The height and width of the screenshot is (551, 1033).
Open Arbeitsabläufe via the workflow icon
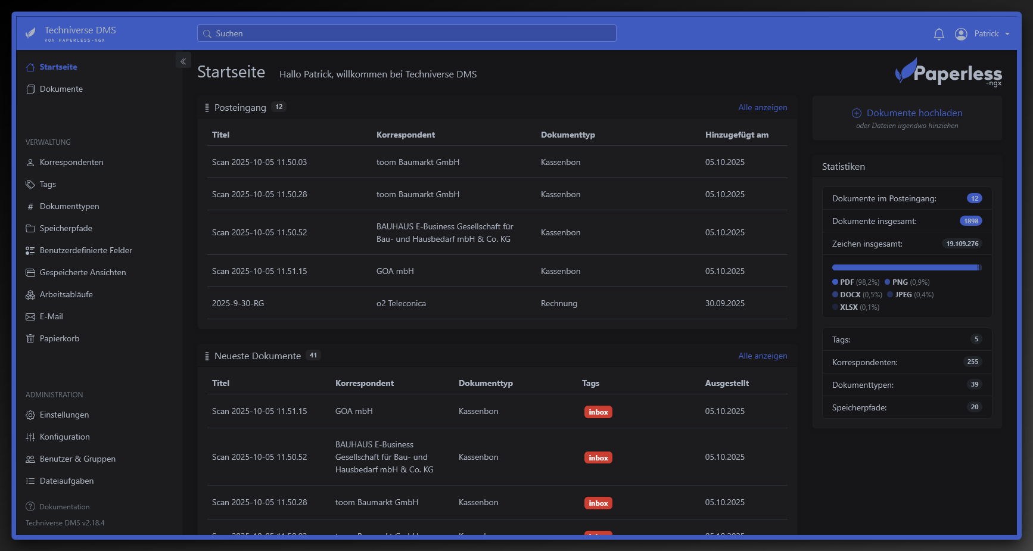(x=30, y=294)
